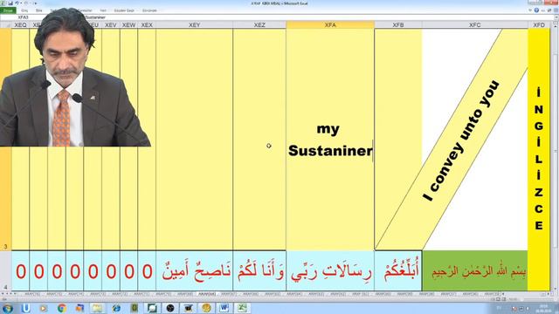Open the Gözden Geçir ribbon tab

(x=124, y=10)
